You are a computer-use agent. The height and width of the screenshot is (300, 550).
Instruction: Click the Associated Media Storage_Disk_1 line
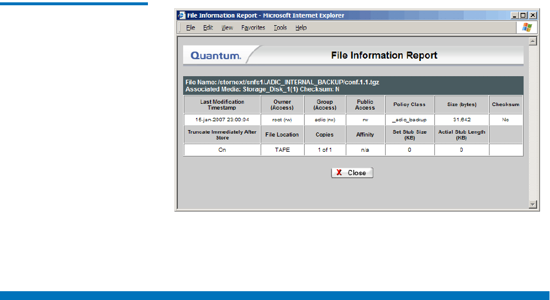262,89
